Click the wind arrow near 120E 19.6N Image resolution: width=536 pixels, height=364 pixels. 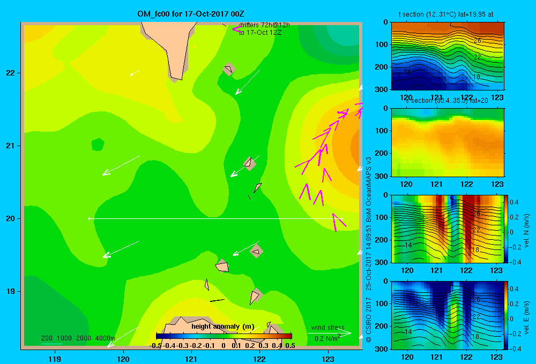click(121, 249)
